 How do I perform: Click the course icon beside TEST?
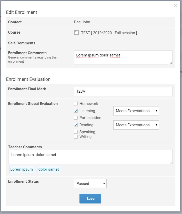[x=76, y=33]
